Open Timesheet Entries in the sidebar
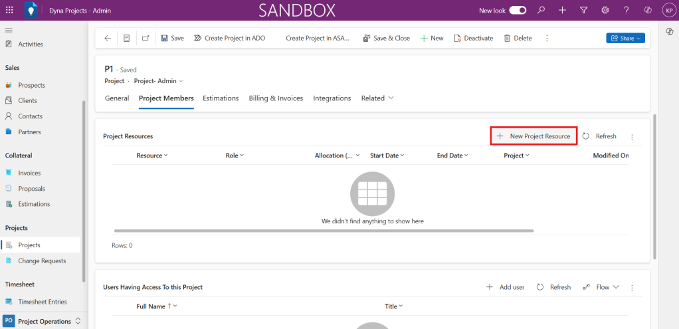The image size is (679, 329). pos(43,302)
